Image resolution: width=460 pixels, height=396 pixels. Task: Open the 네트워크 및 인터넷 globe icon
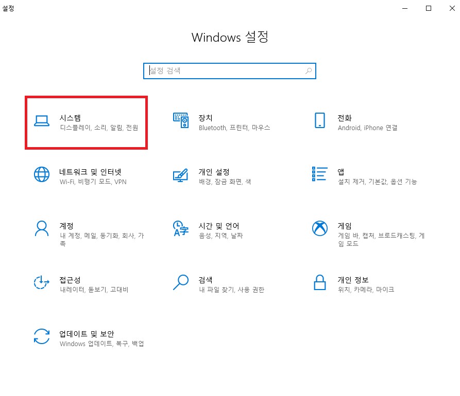42,174
